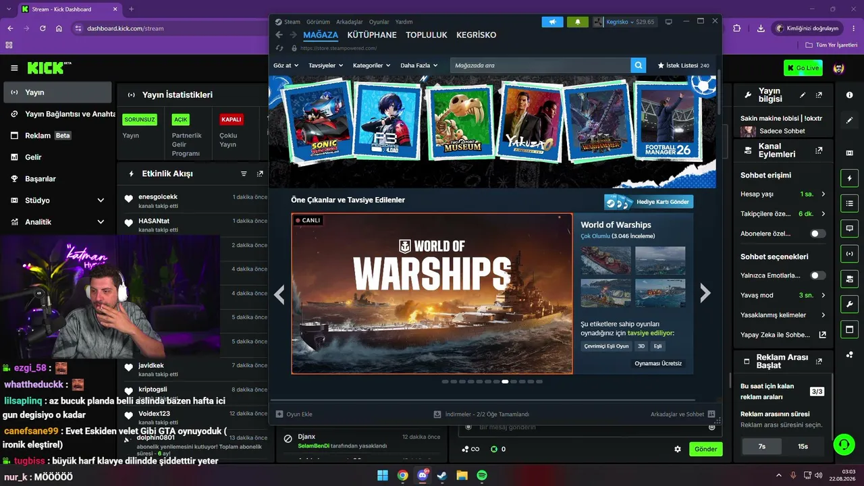Open Steam Görünüm menu
The height and width of the screenshot is (486, 864).
[x=318, y=22]
